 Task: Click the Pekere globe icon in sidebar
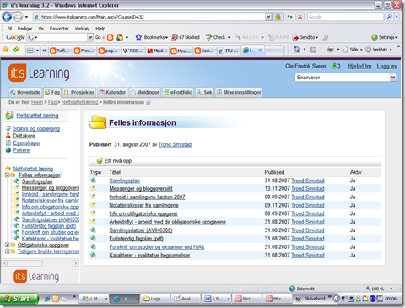point(8,150)
